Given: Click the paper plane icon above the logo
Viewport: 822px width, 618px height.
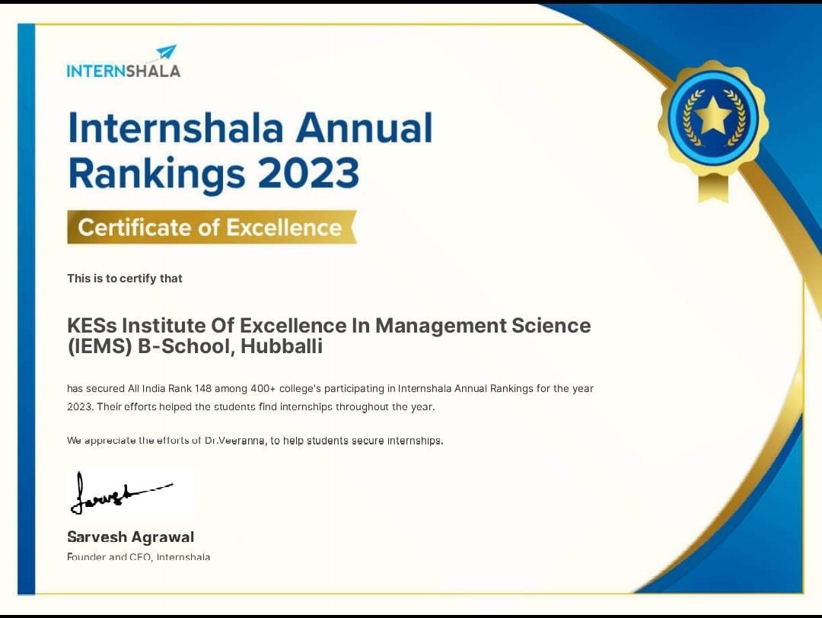Looking at the screenshot, I should tap(167, 52).
